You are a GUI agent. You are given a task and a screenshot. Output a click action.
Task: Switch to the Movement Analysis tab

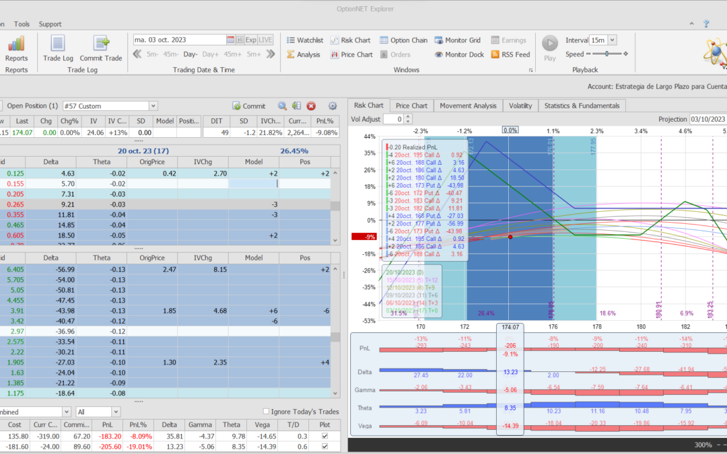pyautogui.click(x=467, y=106)
